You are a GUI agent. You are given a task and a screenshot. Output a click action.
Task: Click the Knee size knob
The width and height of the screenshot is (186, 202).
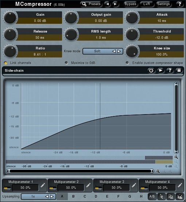pyautogui.click(x=132, y=51)
